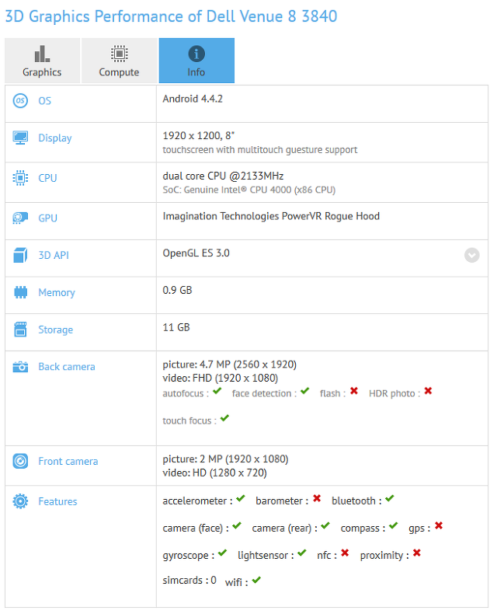Image resolution: width=497 pixels, height=614 pixels.
Task: Click the Storage label
Action: [x=56, y=330]
